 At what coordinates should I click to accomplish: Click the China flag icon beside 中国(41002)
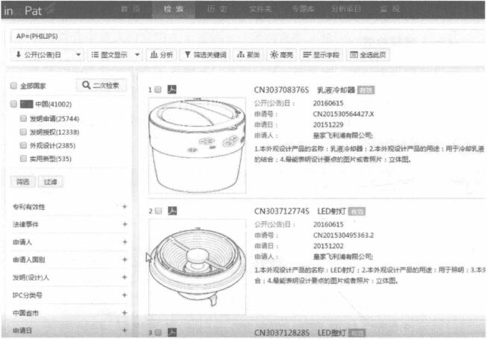click(27, 104)
